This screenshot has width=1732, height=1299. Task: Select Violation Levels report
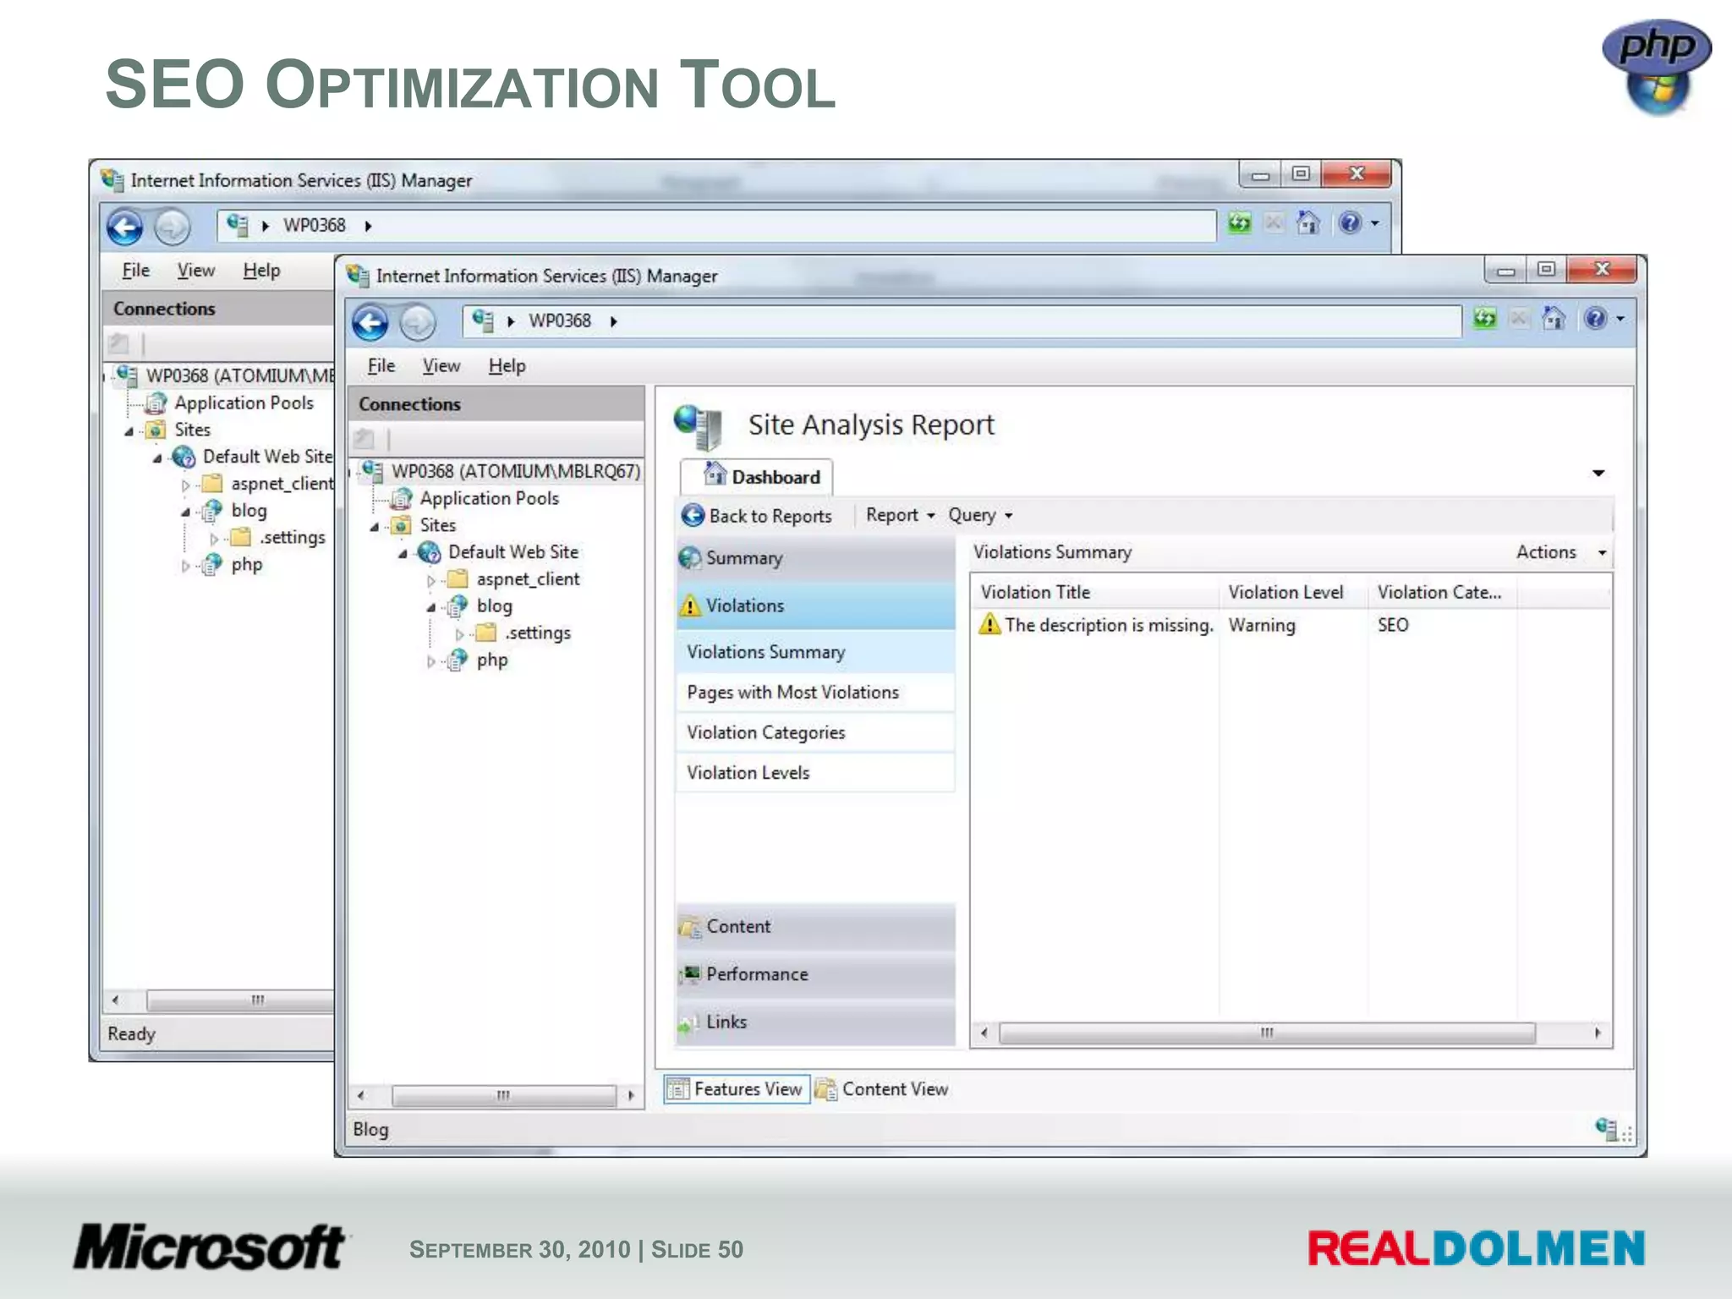[815, 773]
